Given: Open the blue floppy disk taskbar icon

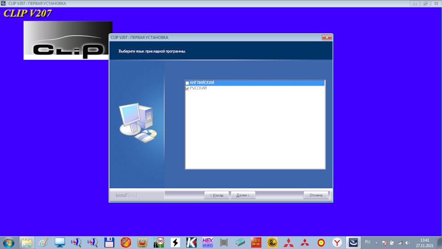Looking at the screenshot, I should [109, 243].
